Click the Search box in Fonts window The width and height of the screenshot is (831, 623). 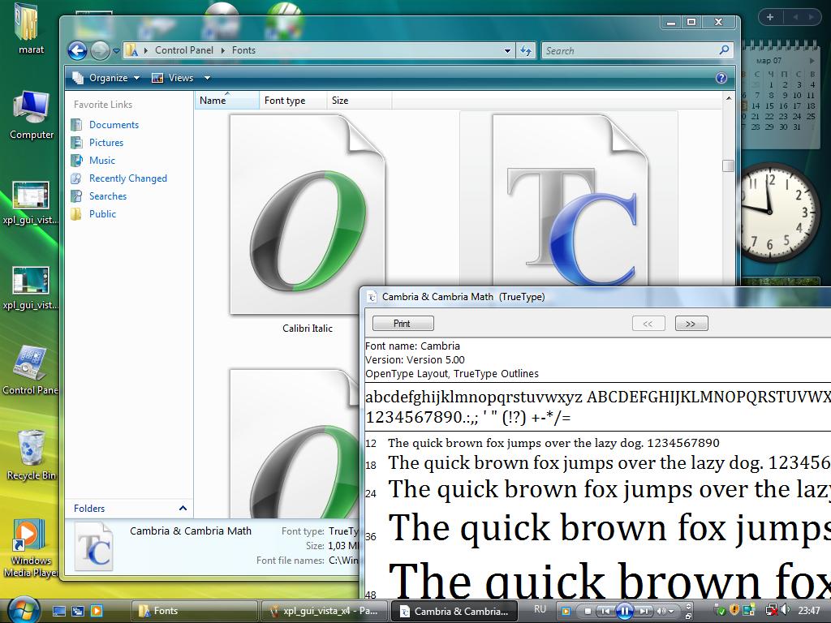point(631,51)
